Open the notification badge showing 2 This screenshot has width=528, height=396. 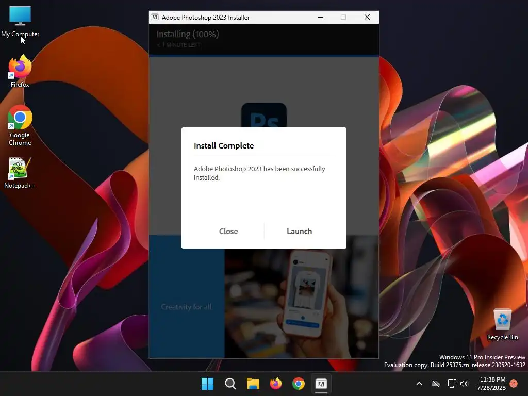(514, 384)
